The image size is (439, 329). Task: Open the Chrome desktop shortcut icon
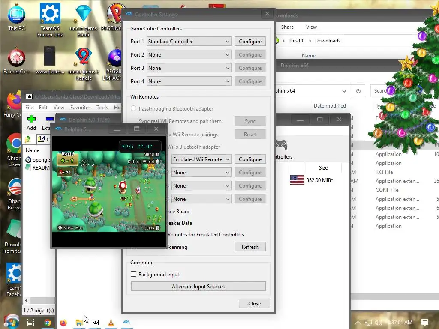(x=14, y=150)
